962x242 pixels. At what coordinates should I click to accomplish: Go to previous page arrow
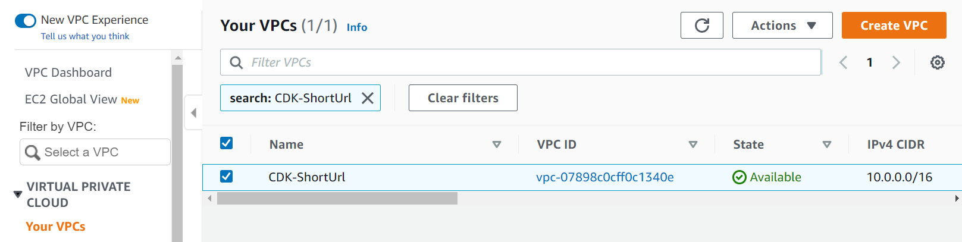click(844, 62)
